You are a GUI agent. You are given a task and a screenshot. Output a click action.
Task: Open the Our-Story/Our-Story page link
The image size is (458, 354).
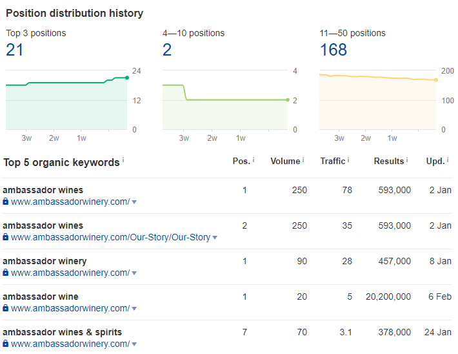110,237
